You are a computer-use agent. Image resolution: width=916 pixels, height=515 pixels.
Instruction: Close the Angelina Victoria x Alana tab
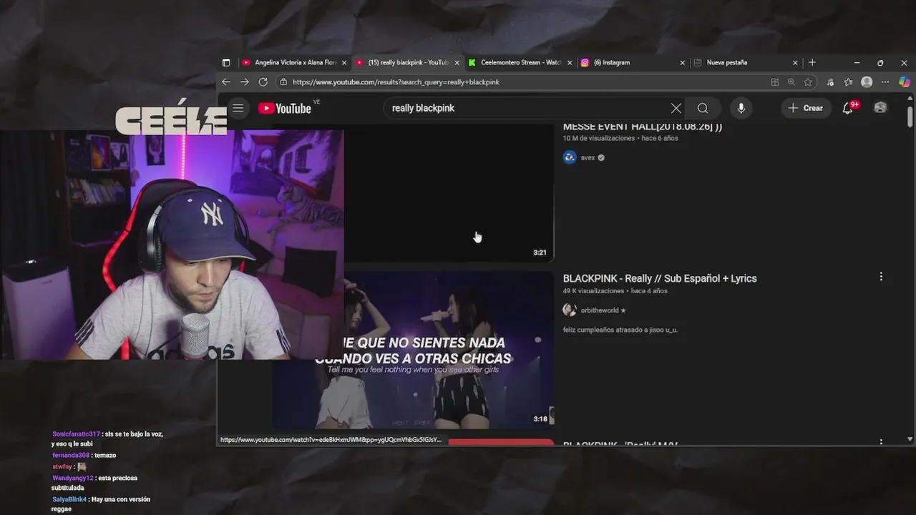tap(344, 63)
